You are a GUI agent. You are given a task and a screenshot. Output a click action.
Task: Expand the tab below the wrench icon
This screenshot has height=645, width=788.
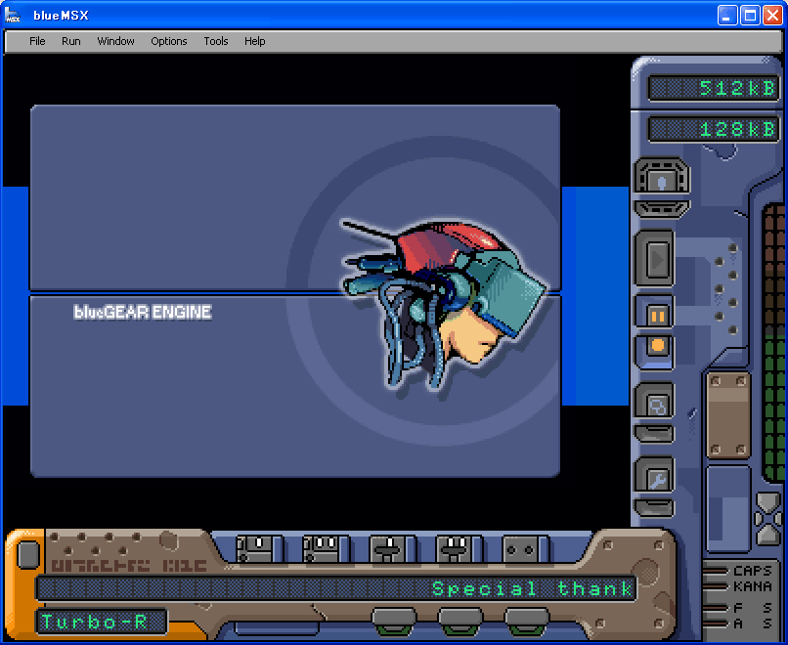pyautogui.click(x=655, y=508)
